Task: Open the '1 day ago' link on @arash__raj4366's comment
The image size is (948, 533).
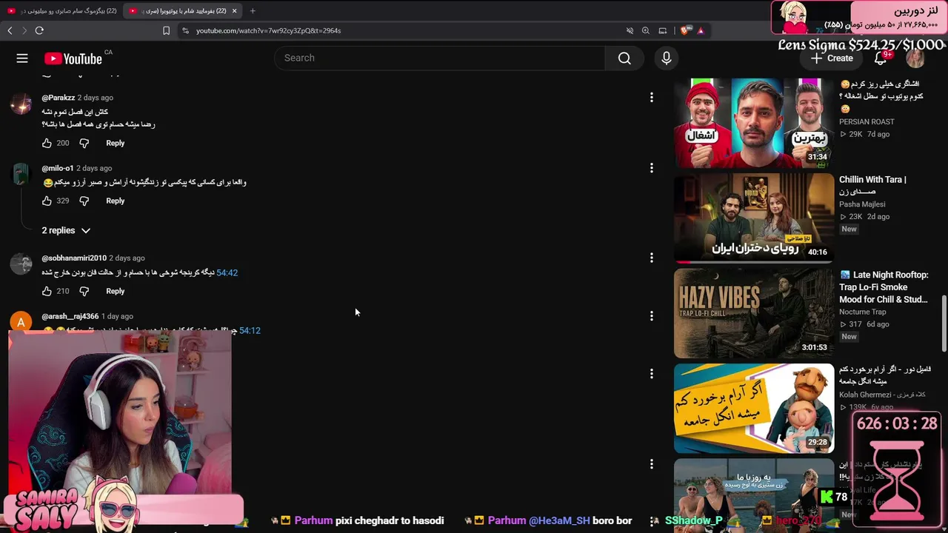Action: click(117, 316)
